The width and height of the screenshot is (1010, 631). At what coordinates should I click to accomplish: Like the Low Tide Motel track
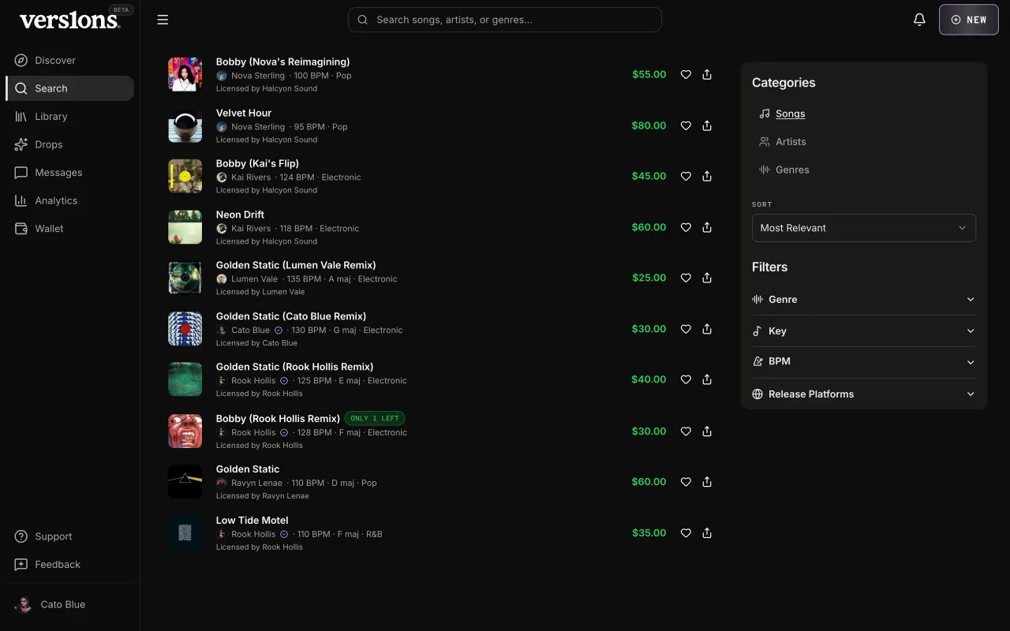pyautogui.click(x=686, y=533)
